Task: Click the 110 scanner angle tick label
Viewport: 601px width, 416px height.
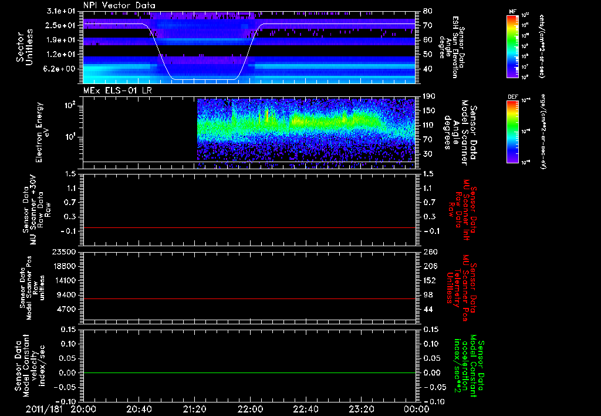Action: tap(429, 125)
